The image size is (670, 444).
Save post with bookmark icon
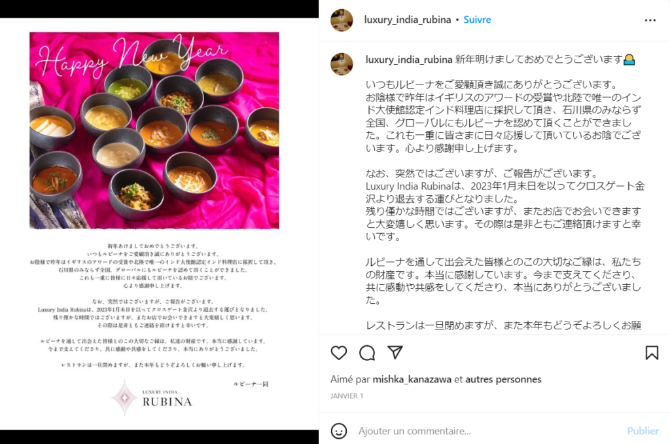click(652, 353)
